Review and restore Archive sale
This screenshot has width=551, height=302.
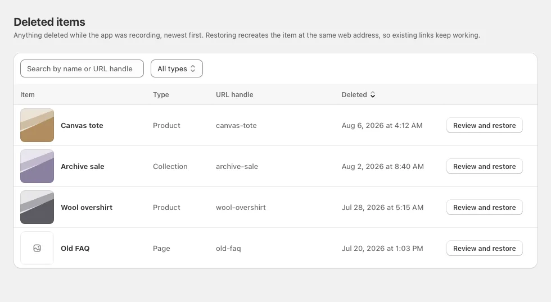click(x=484, y=167)
